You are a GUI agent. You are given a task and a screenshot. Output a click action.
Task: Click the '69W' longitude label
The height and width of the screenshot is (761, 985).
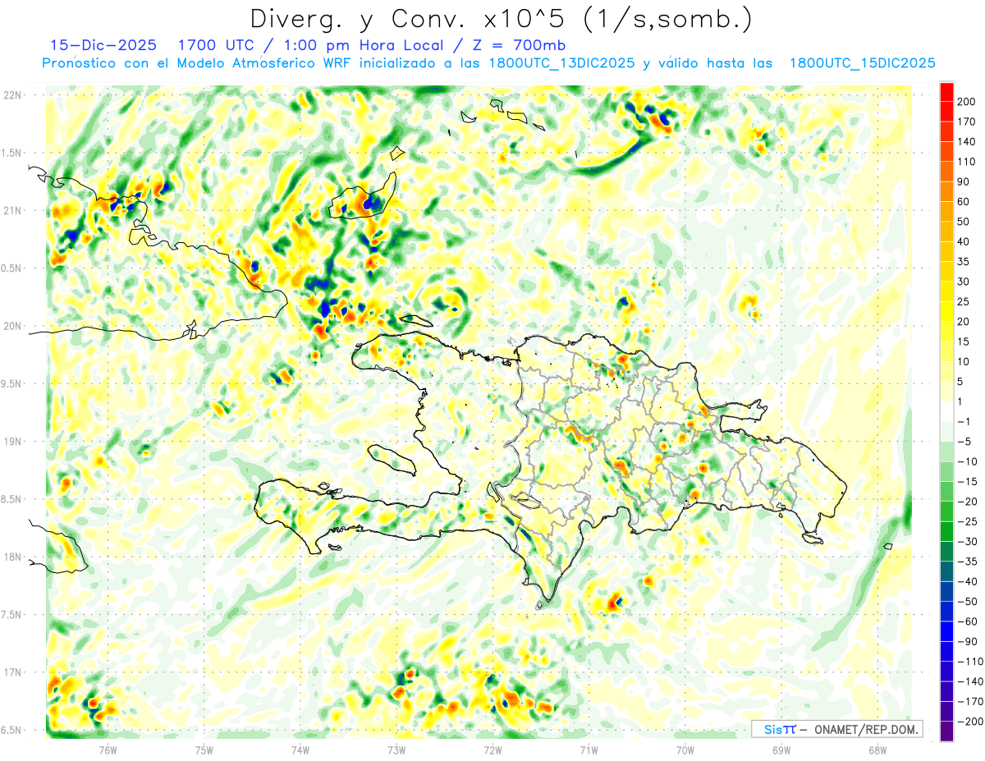pos(781,750)
